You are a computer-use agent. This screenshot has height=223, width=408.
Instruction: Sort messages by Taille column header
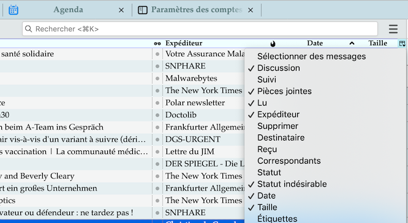(377, 43)
